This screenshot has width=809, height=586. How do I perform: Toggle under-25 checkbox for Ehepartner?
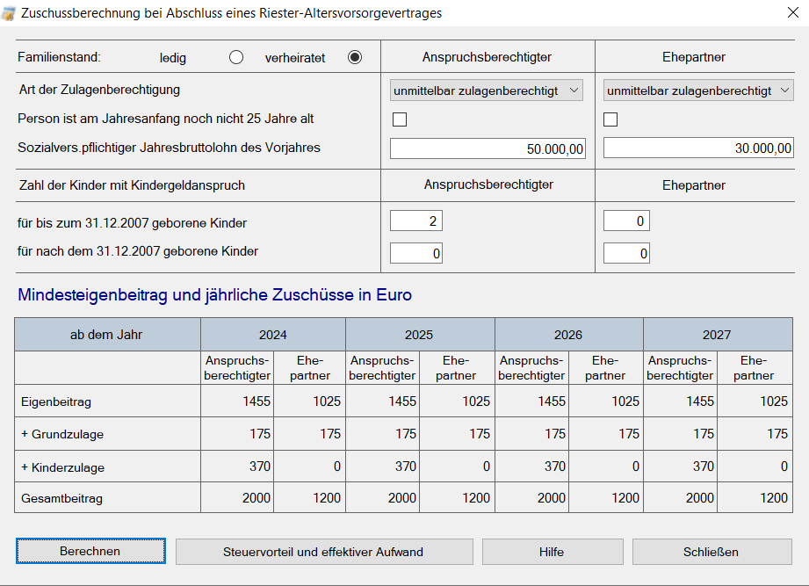(x=610, y=119)
